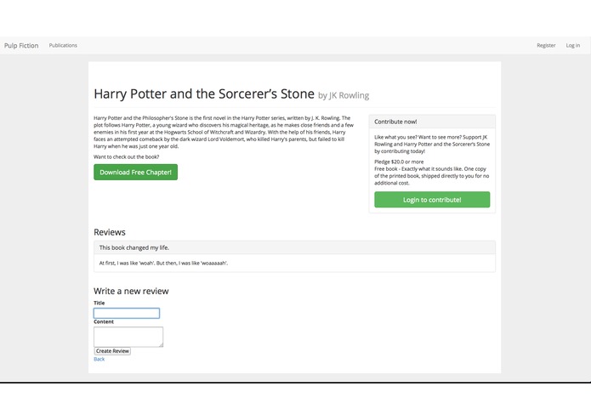Submit with the Create Review button

pyautogui.click(x=112, y=351)
